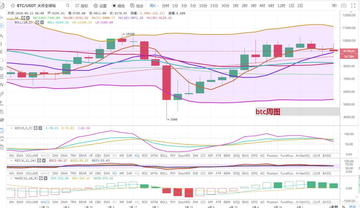Open the 组合 layout option
Image resolution: width=360 pixels, height=208 pixels.
click(x=137, y=6)
